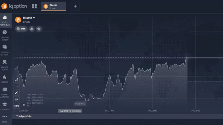The height and width of the screenshot is (125, 223).
Task: Click the 19:23:00 time axis label
Action: (196, 111)
